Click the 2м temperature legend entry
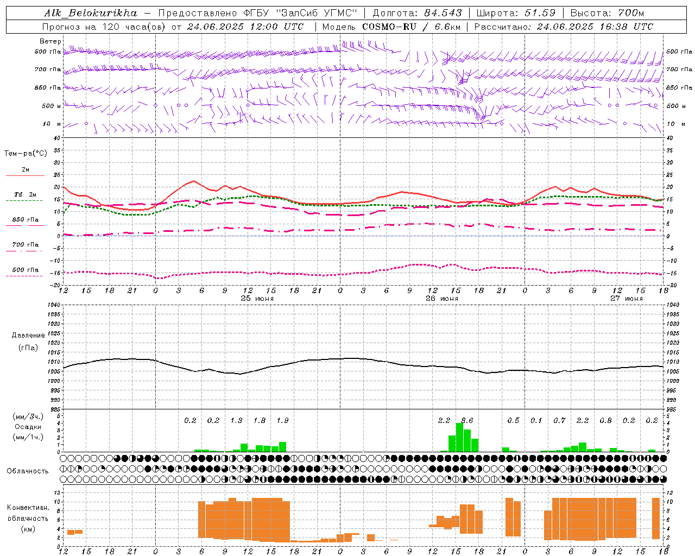 26,170
